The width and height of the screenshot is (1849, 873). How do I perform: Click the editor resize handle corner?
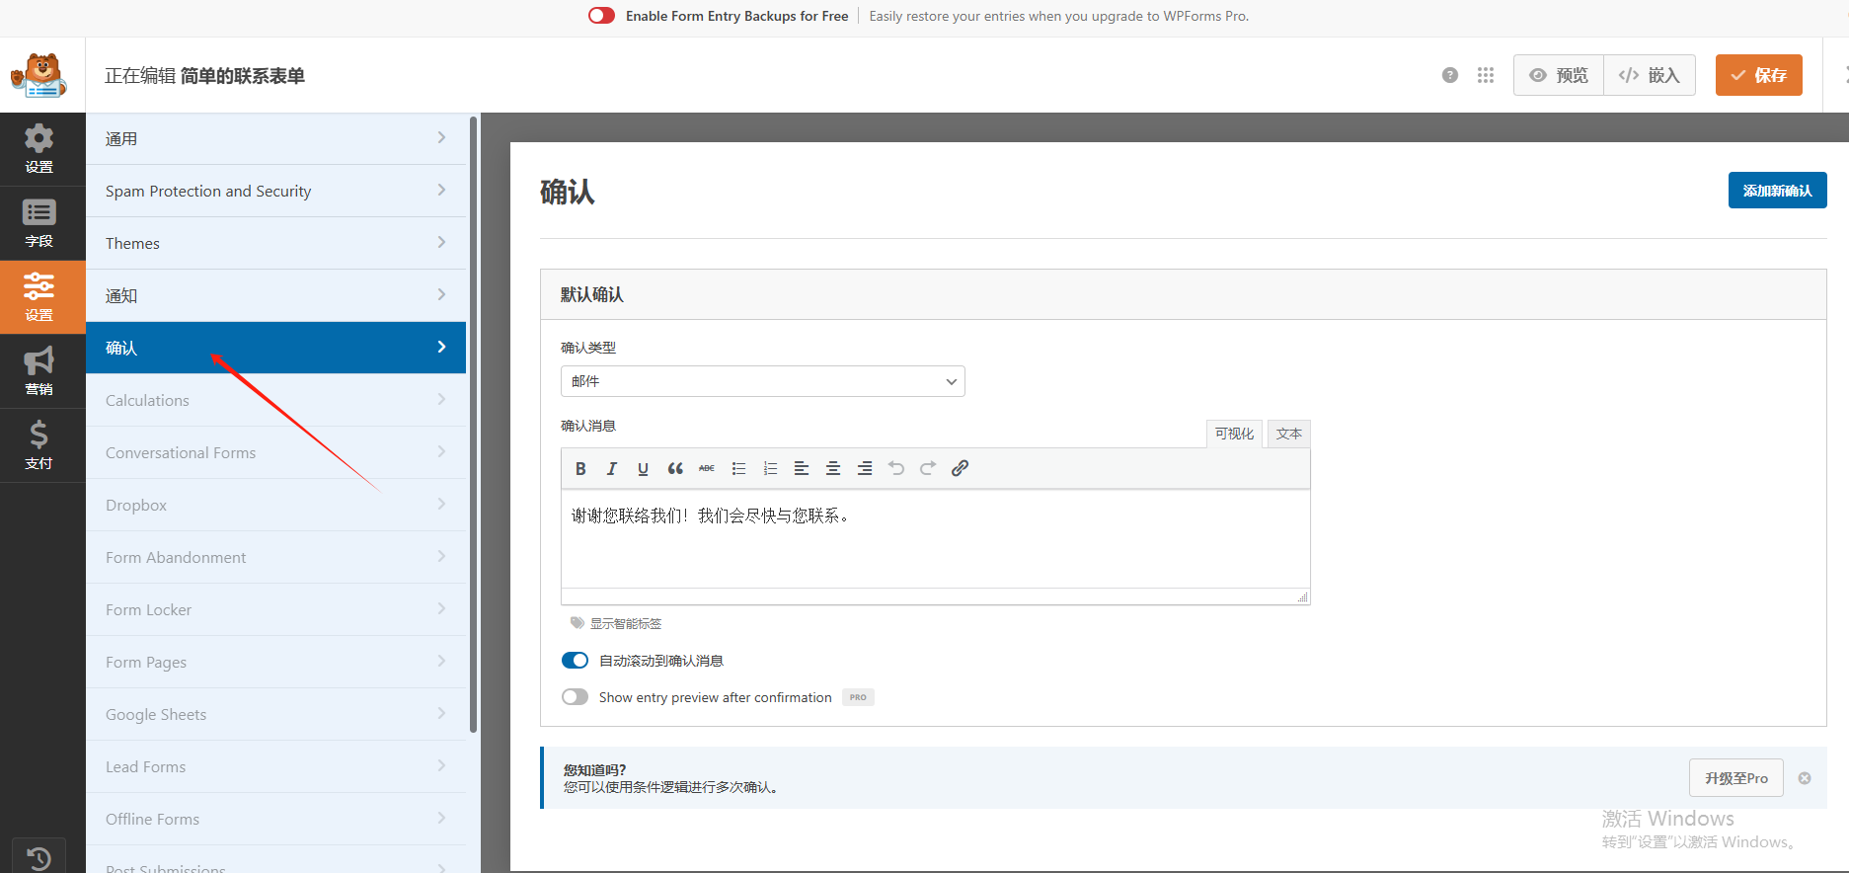pyautogui.click(x=1303, y=597)
